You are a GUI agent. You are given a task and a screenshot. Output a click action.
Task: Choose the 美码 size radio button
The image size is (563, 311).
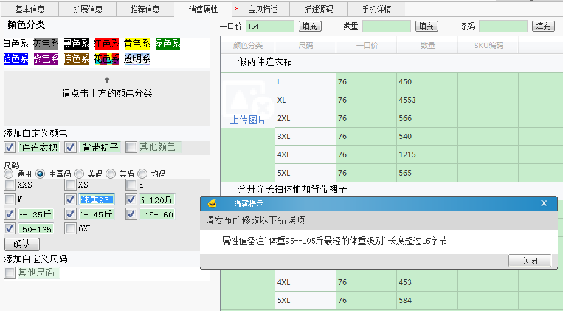point(111,174)
